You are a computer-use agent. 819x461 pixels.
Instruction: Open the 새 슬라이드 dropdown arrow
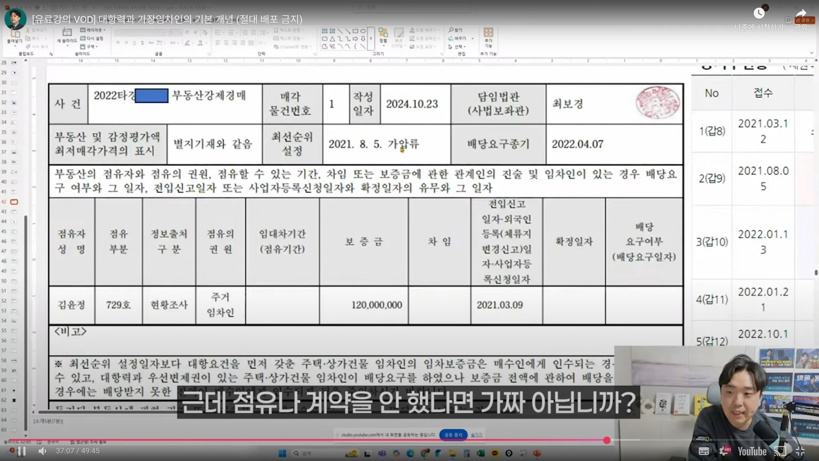pyautogui.click(x=67, y=46)
